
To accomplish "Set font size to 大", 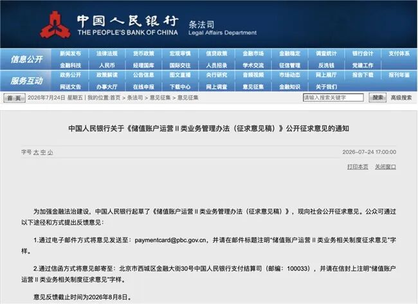I will tap(36, 153).
